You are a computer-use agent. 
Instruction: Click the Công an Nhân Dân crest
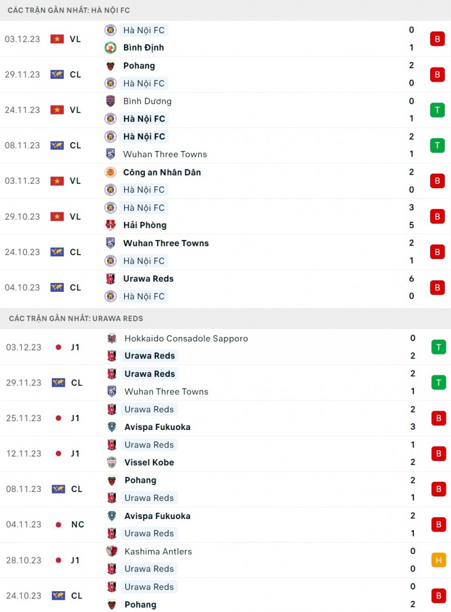click(x=110, y=172)
